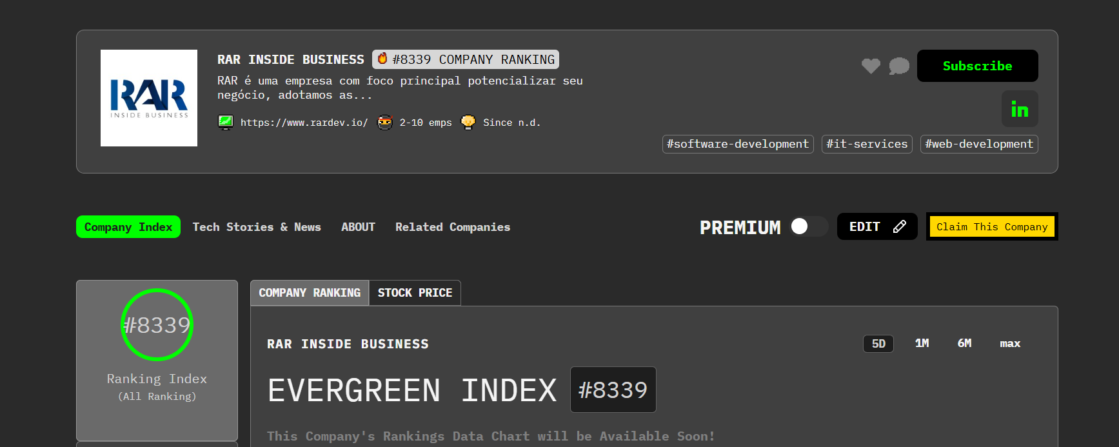
Task: Click the Evergreen Index #8339 box
Action: click(x=613, y=390)
